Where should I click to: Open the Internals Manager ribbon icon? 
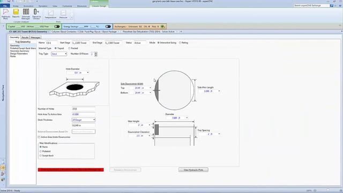click(x=26, y=14)
